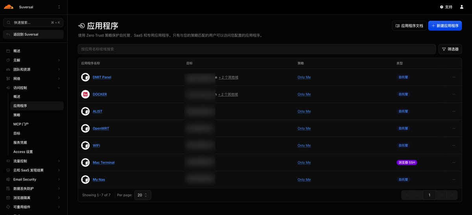The height and width of the screenshot is (215, 472).
Task: Click the DMIT Panel cube icon
Action: tap(85, 77)
